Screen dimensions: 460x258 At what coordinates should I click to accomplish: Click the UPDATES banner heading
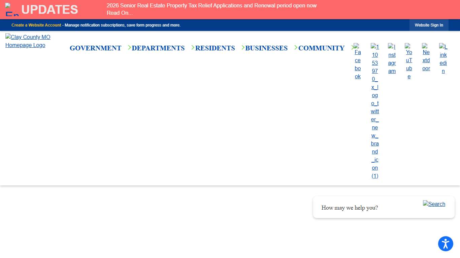(x=50, y=9)
